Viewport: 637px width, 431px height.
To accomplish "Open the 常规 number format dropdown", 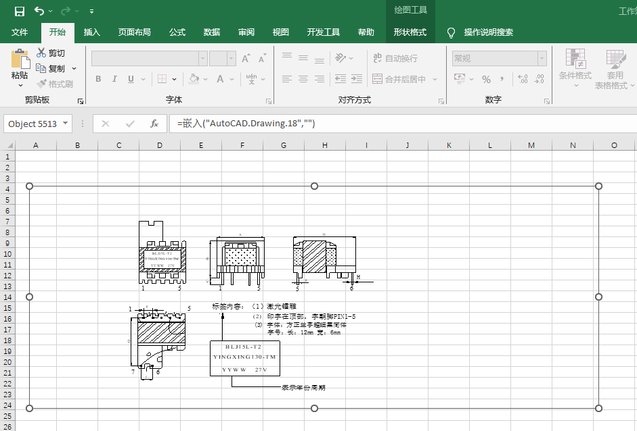I will pyautogui.click(x=542, y=58).
